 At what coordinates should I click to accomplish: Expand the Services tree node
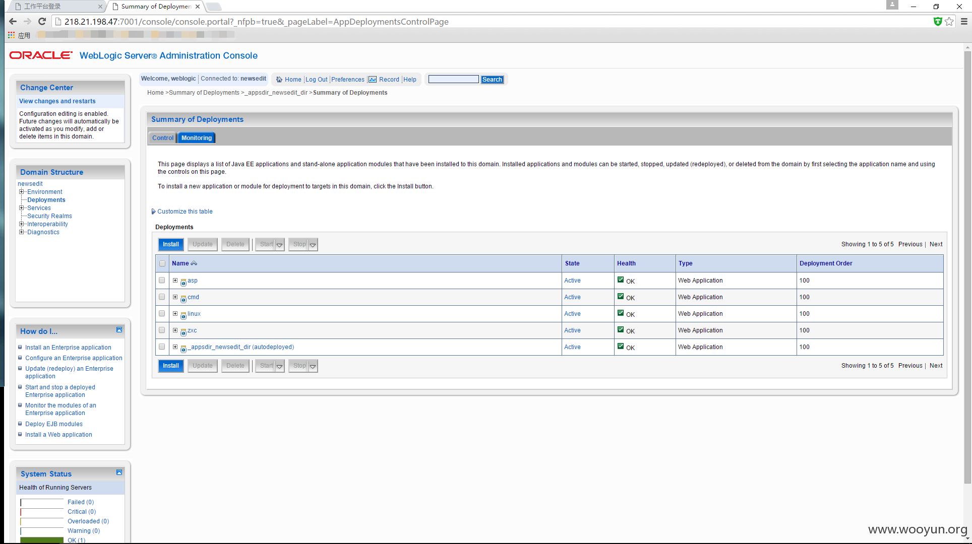coord(22,208)
